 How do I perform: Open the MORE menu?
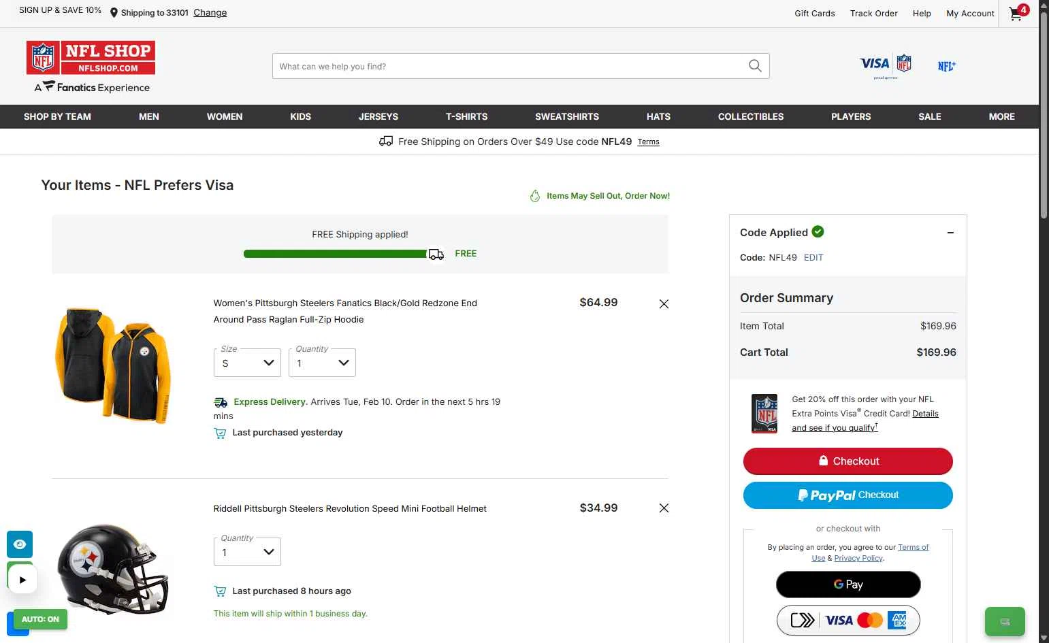pyautogui.click(x=1001, y=116)
